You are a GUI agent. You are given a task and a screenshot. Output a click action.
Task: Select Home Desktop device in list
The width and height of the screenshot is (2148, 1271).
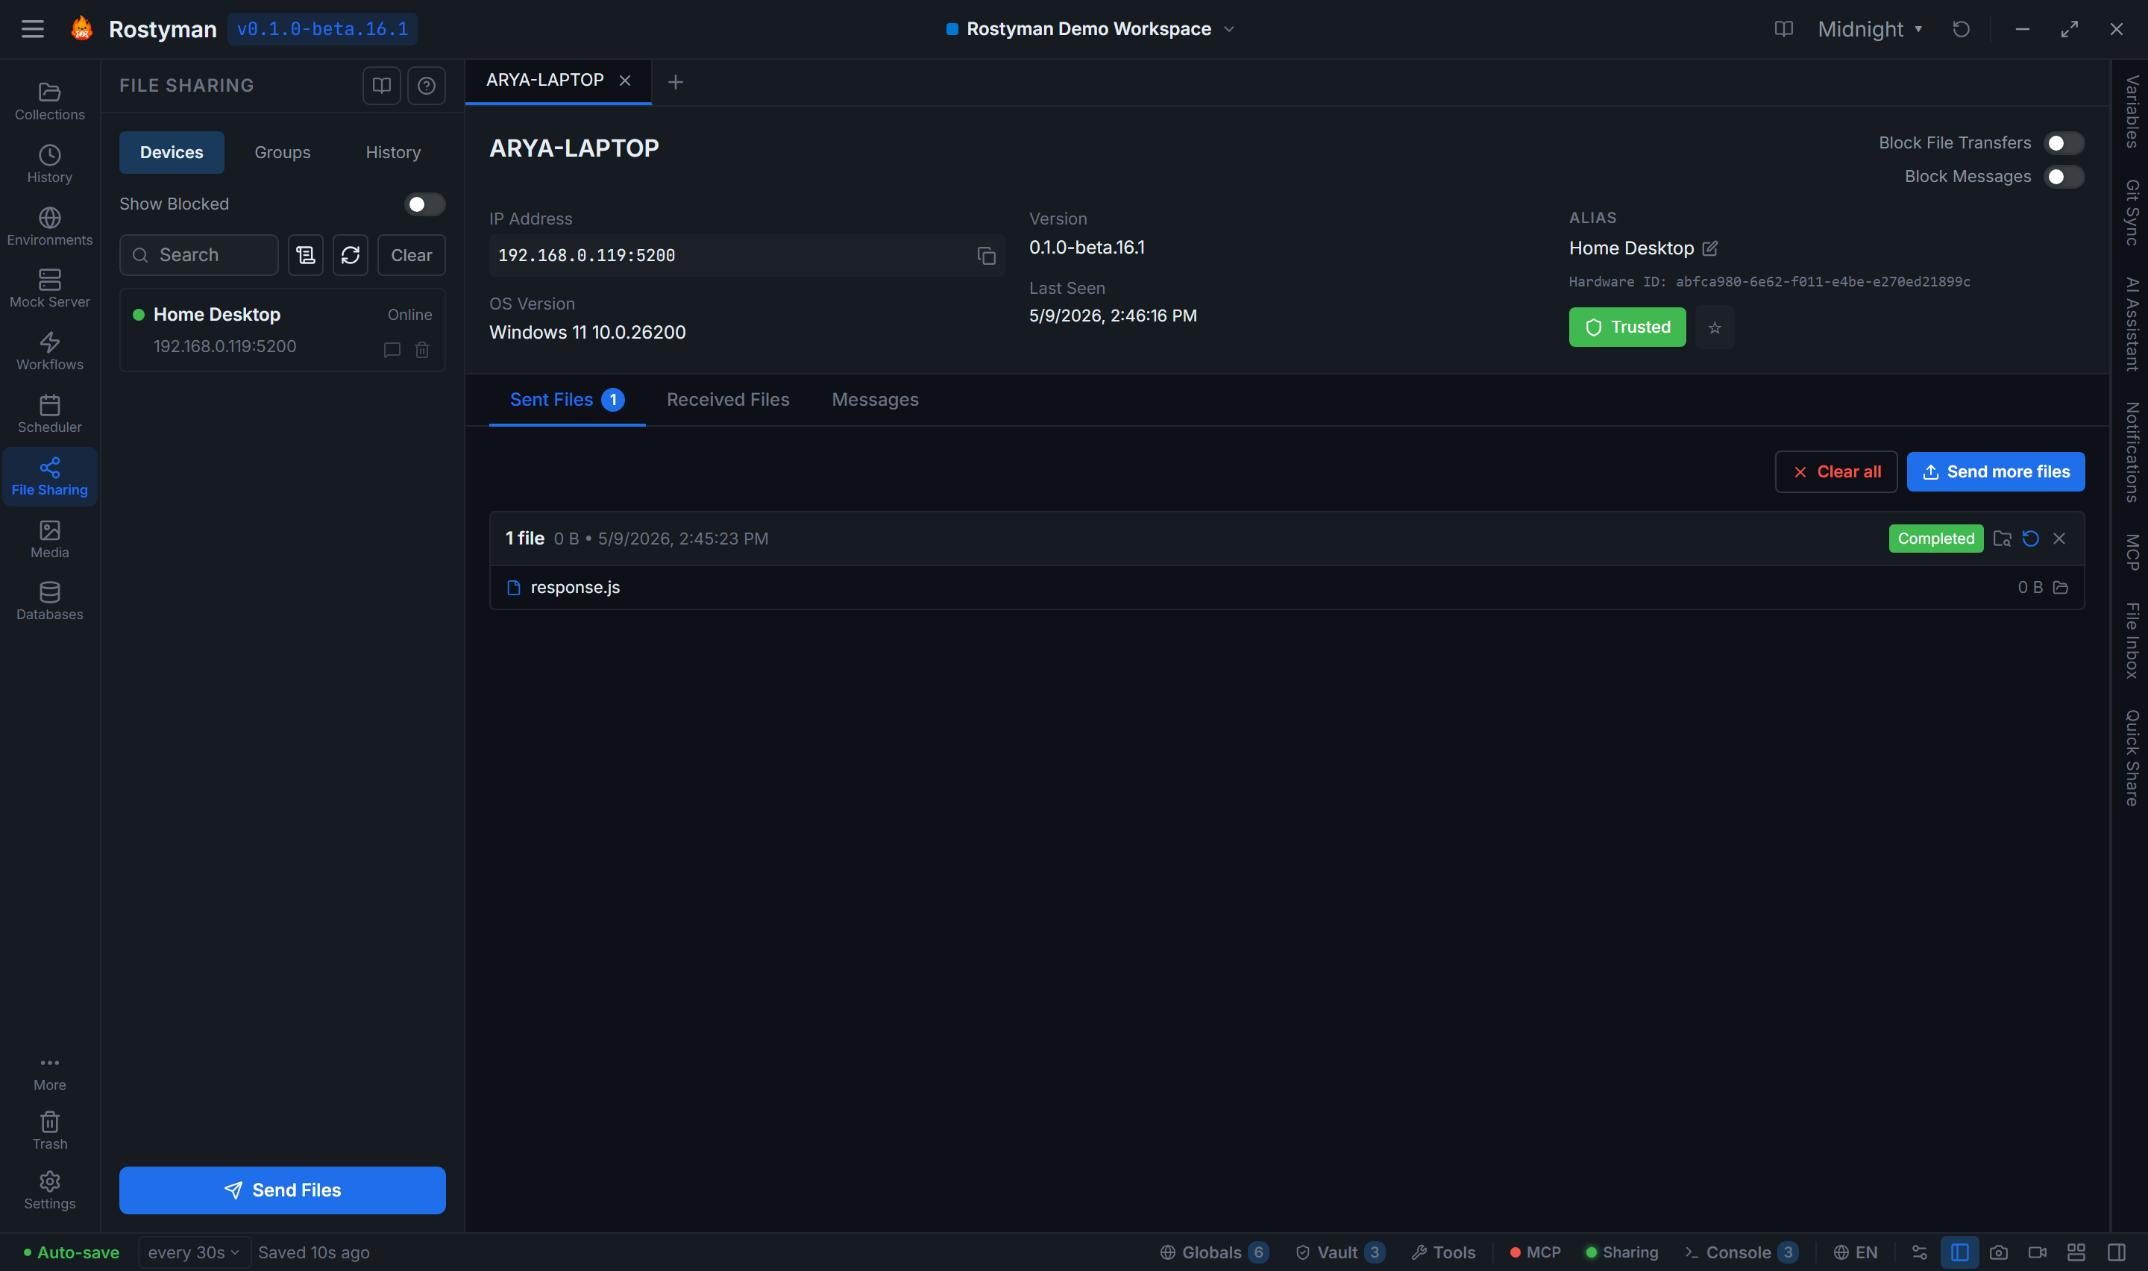pyautogui.click(x=283, y=330)
